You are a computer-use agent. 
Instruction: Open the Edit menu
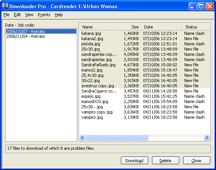tap(17, 15)
